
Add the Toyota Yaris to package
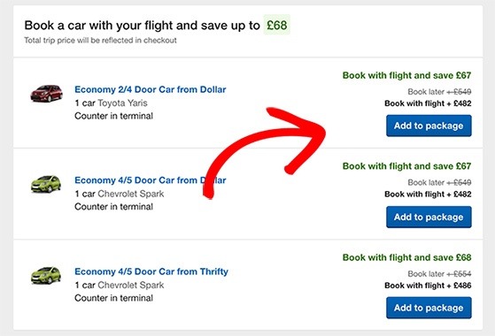(x=429, y=126)
